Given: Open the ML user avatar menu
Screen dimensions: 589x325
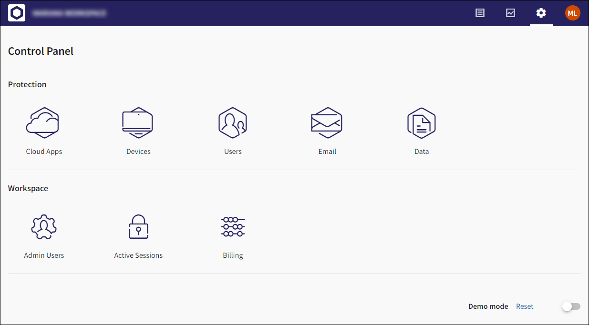Looking at the screenshot, I should click(x=572, y=13).
